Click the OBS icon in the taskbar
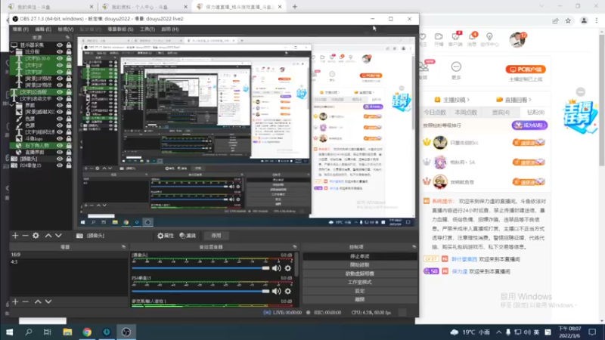 pos(126,332)
